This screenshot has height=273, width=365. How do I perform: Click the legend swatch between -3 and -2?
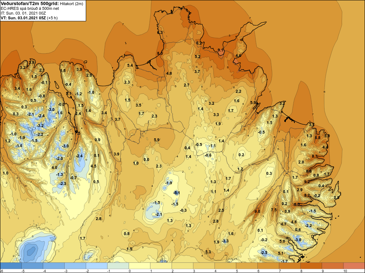click(x=75, y=266)
